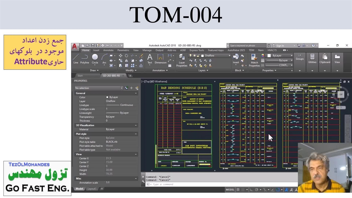Open the Insert block tool

coord(236,59)
